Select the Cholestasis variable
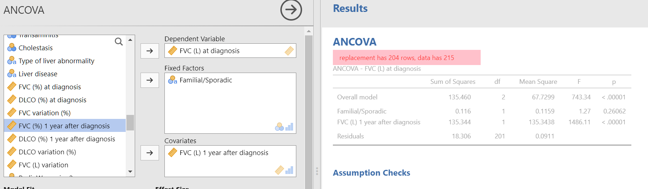Image resolution: width=648 pixels, height=189 pixels. 65,48
